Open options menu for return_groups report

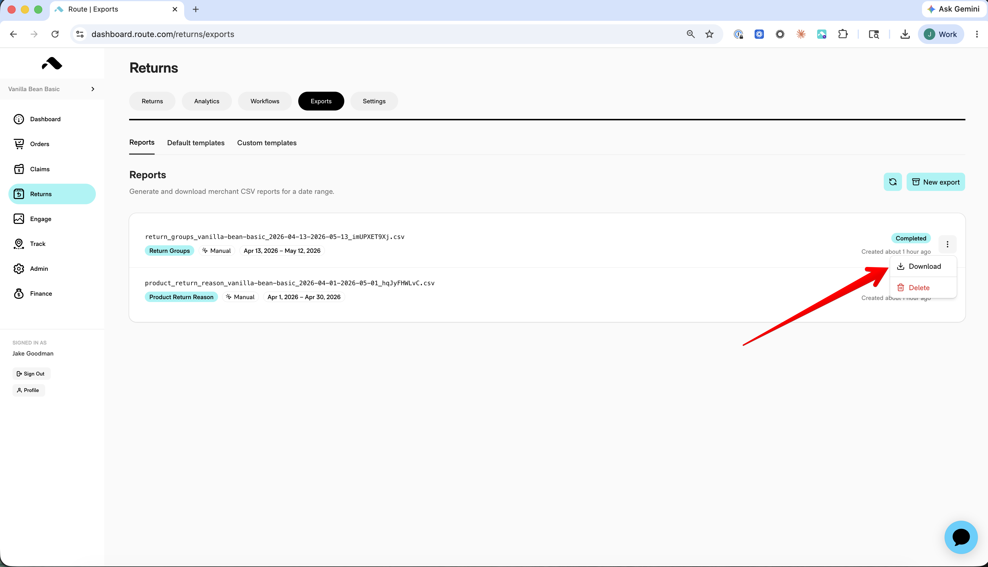tap(947, 244)
